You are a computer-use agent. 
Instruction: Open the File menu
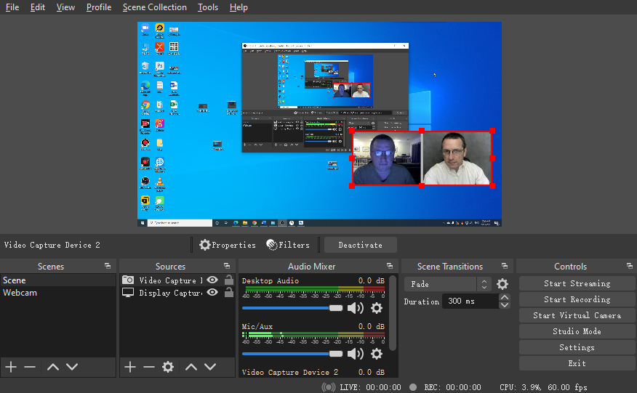(12, 7)
